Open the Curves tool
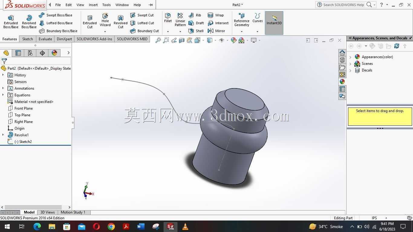The width and height of the screenshot is (413, 232). click(x=258, y=18)
